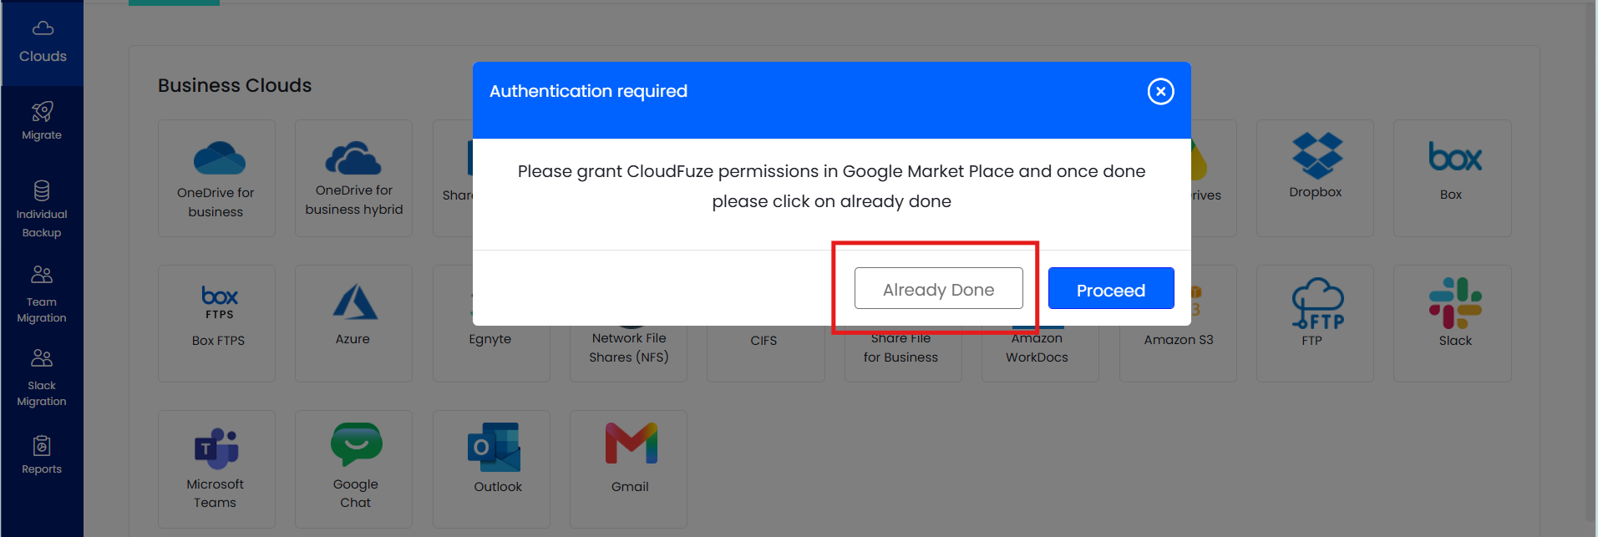The image size is (1598, 537).
Task: Go to Team Migration
Action: [x=42, y=294]
